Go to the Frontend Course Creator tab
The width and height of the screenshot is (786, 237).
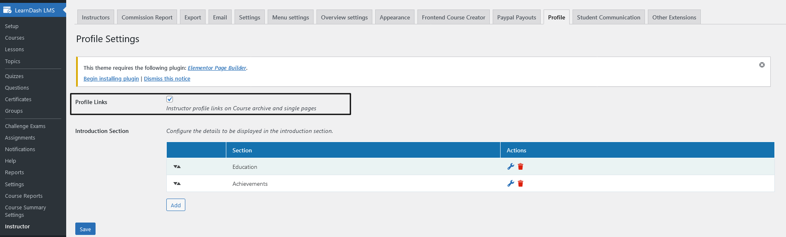[453, 17]
